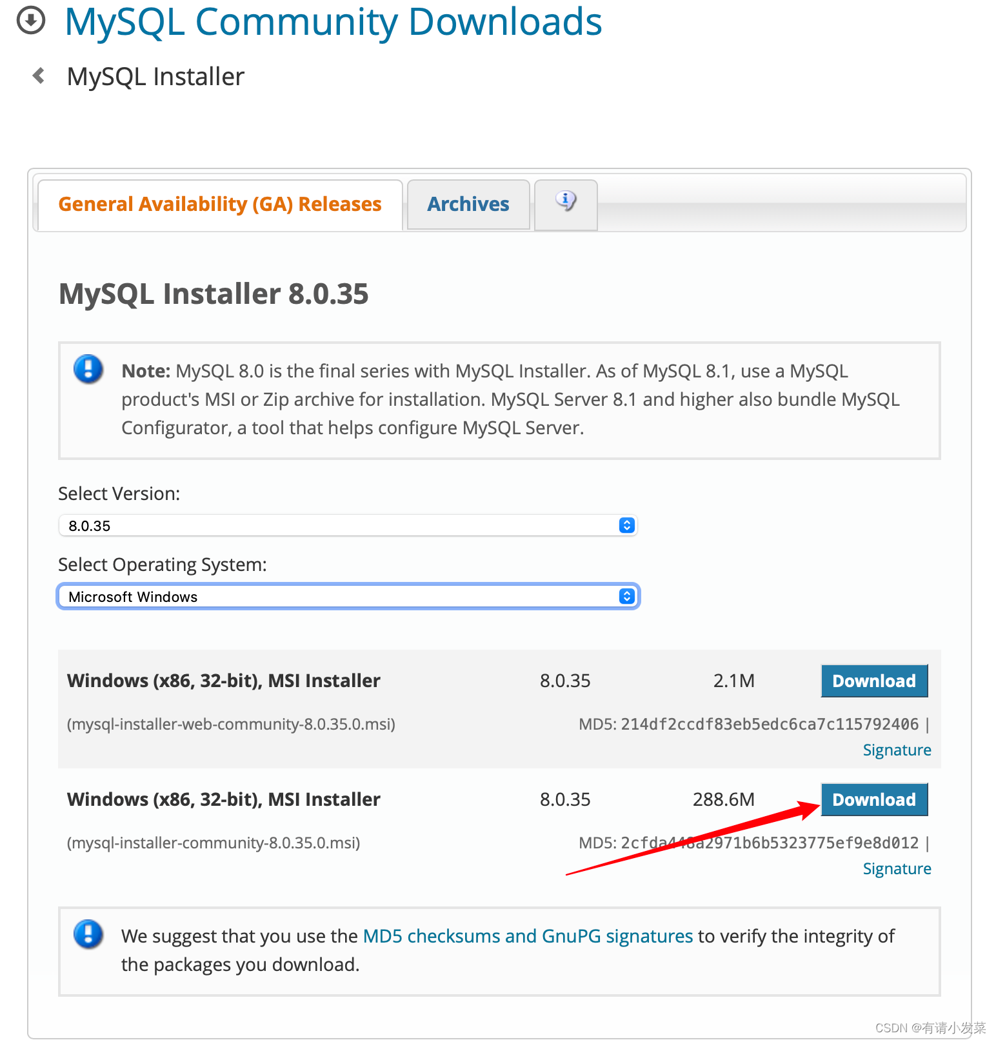
Task: Download the 288.6M full community MSI installer
Action: [874, 799]
